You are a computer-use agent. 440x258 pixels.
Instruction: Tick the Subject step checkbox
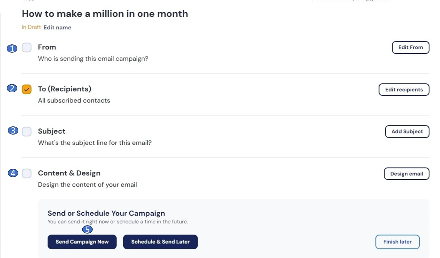[x=27, y=131]
